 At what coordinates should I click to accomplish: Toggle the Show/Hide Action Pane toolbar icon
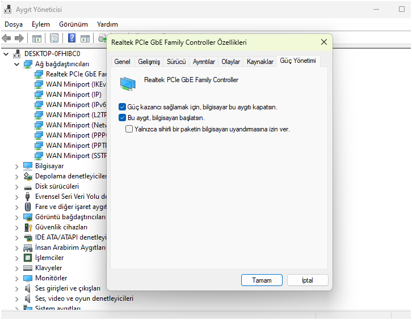point(85,39)
